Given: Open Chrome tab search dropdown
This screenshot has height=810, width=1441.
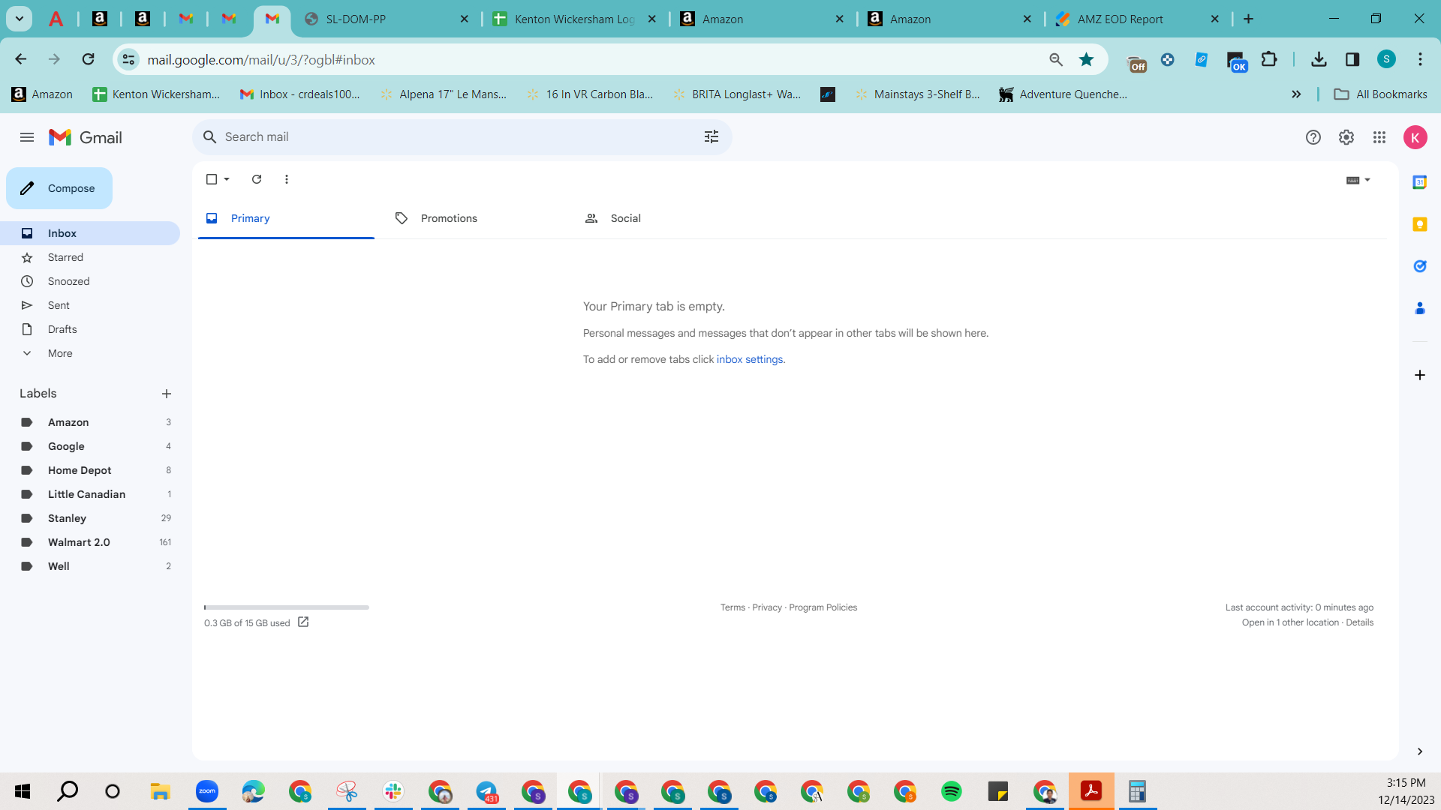Looking at the screenshot, I should 20,19.
